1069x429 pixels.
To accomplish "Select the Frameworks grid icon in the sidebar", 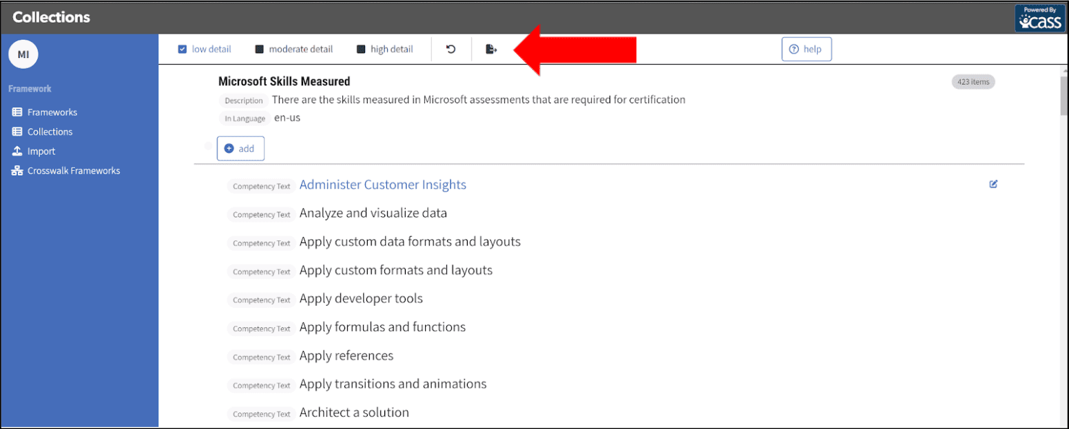I will 16,112.
